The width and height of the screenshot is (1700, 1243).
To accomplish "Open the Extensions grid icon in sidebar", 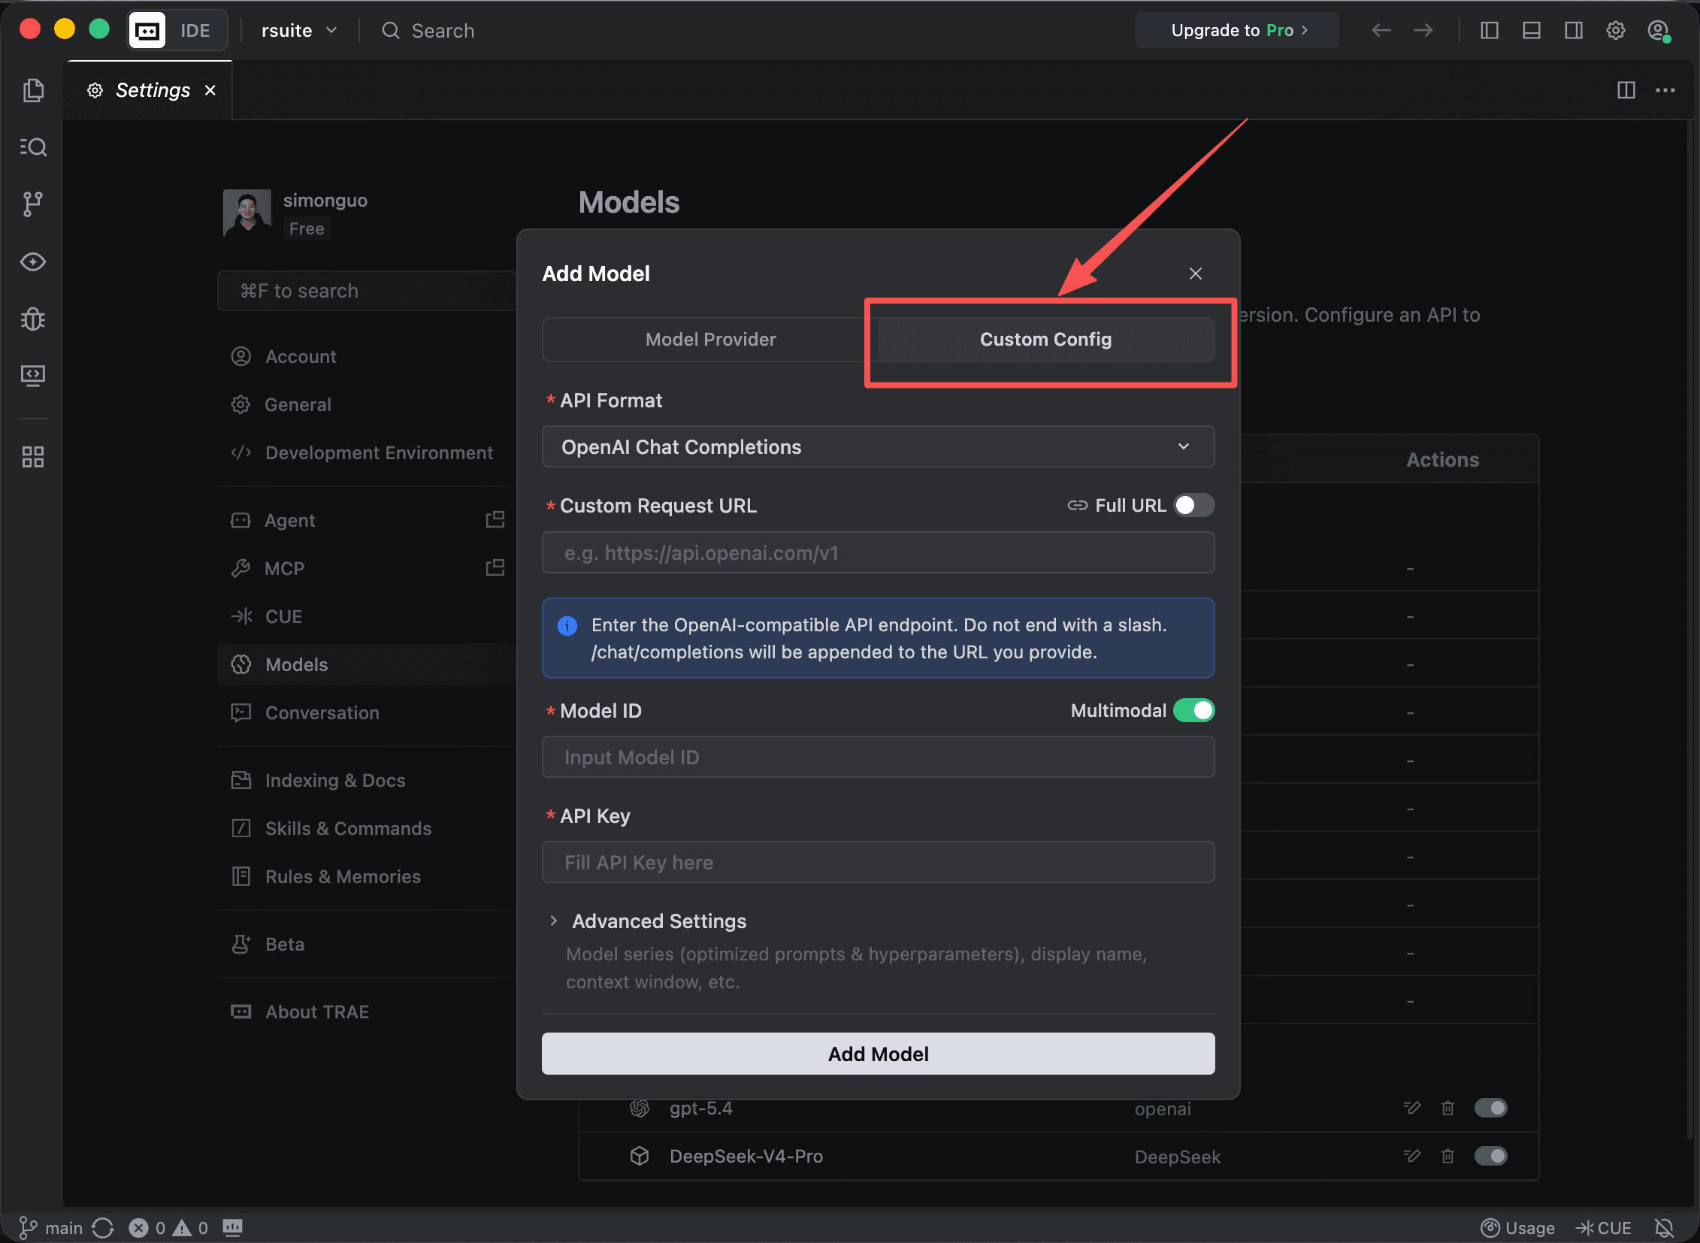I will (x=33, y=457).
